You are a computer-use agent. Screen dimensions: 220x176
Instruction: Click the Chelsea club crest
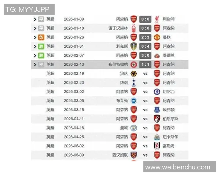pos(157,92)
